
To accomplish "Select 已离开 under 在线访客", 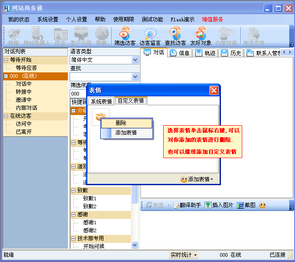I will (24, 132).
